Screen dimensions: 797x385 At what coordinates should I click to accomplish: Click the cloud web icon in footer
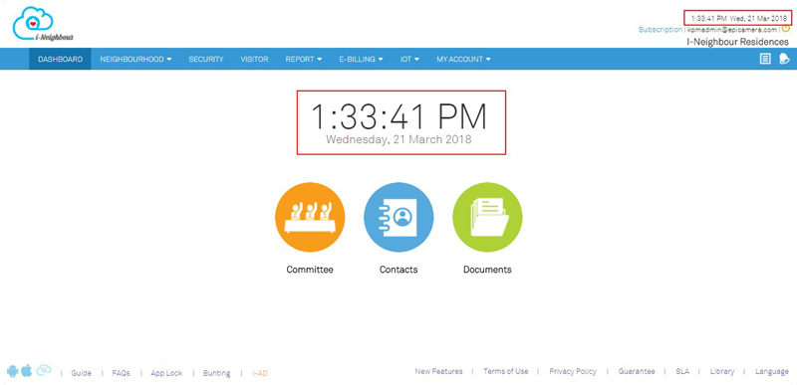pos(44,371)
